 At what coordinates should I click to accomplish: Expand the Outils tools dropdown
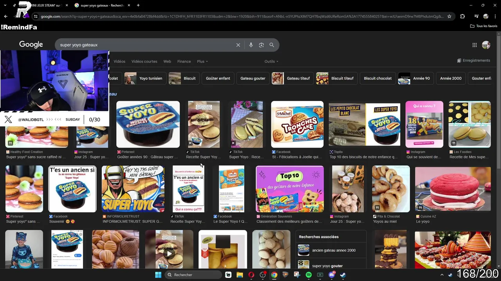click(x=271, y=61)
